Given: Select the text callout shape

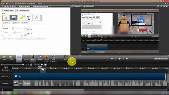Looking at the screenshot, I should 29,18.
